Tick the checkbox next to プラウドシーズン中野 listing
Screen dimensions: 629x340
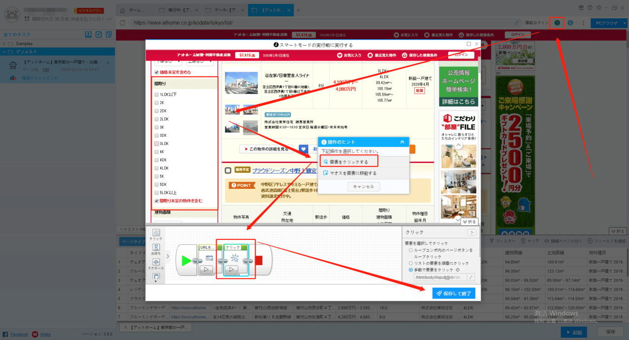pyautogui.click(x=228, y=171)
